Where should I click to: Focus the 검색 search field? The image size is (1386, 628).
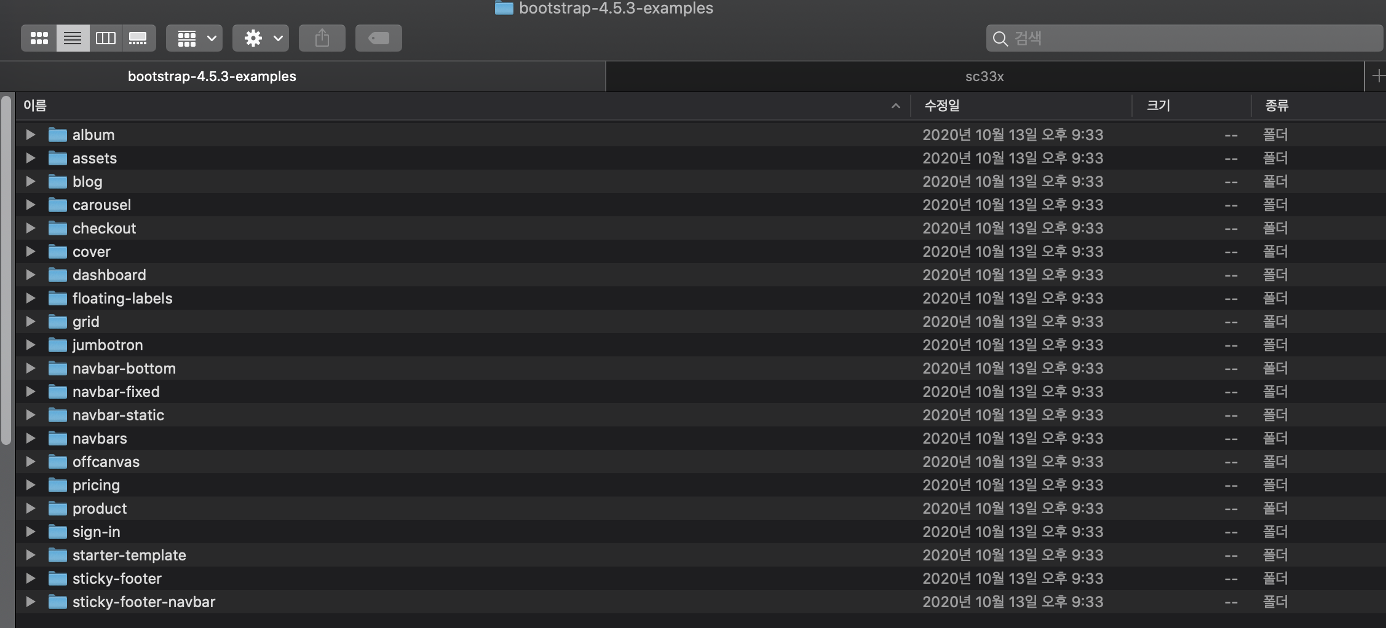(x=1184, y=38)
